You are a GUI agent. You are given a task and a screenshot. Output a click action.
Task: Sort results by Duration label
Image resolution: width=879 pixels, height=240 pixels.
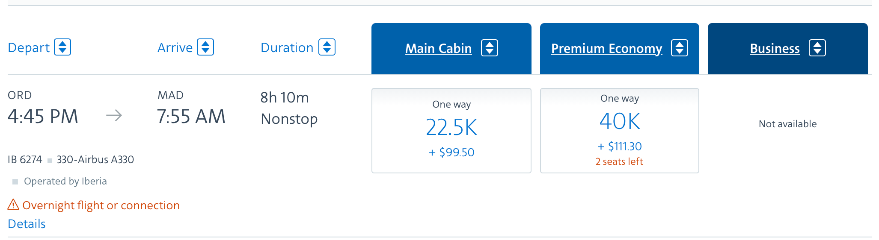(287, 47)
